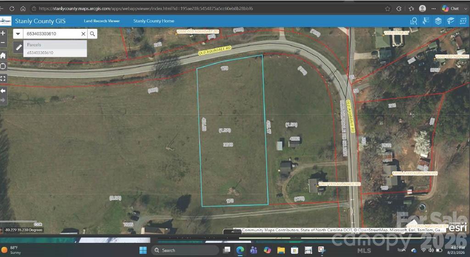
Task: Bookmark this page with the star
Action: click(x=387, y=9)
